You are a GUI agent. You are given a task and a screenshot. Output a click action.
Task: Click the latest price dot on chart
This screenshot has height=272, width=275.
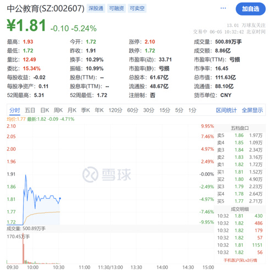(x=60, y=198)
